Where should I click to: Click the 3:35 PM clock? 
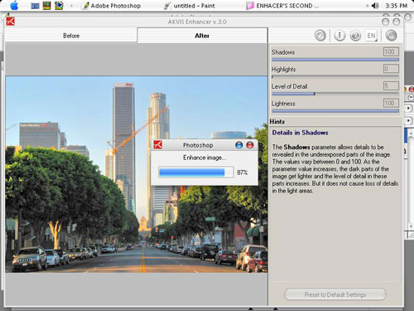point(397,6)
